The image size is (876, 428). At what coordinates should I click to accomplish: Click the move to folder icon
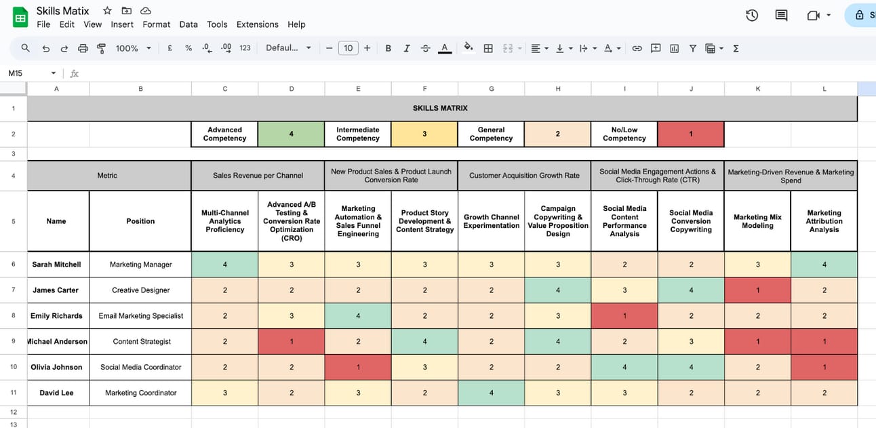click(126, 11)
